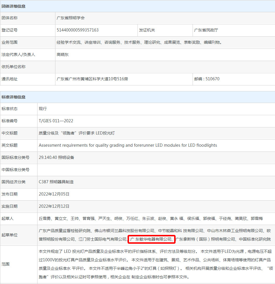The height and width of the screenshot is (284, 275).
Task: Click issuing authority value 广东省民政厅
Action: pos(206,30)
